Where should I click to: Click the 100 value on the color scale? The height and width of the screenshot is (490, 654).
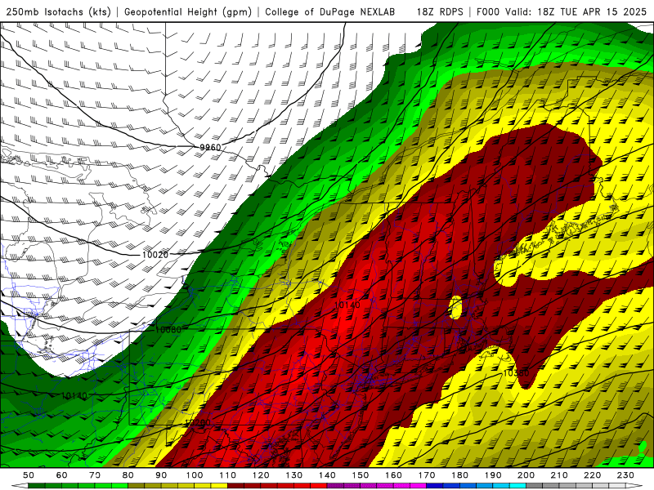tap(195, 475)
